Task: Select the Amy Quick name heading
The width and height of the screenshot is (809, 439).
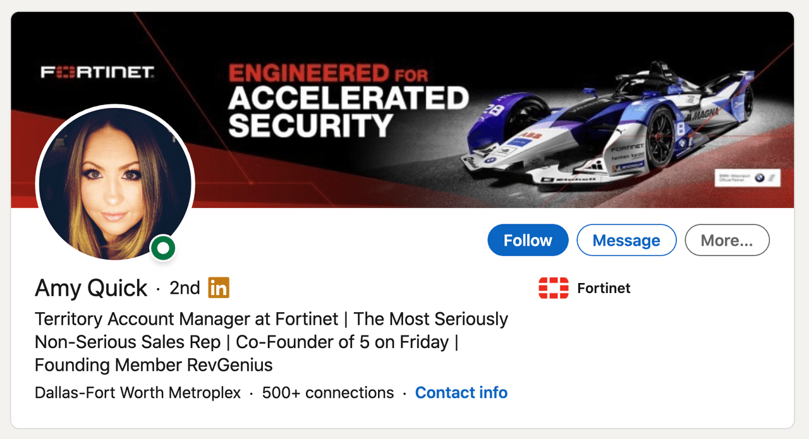Action: tap(91, 288)
